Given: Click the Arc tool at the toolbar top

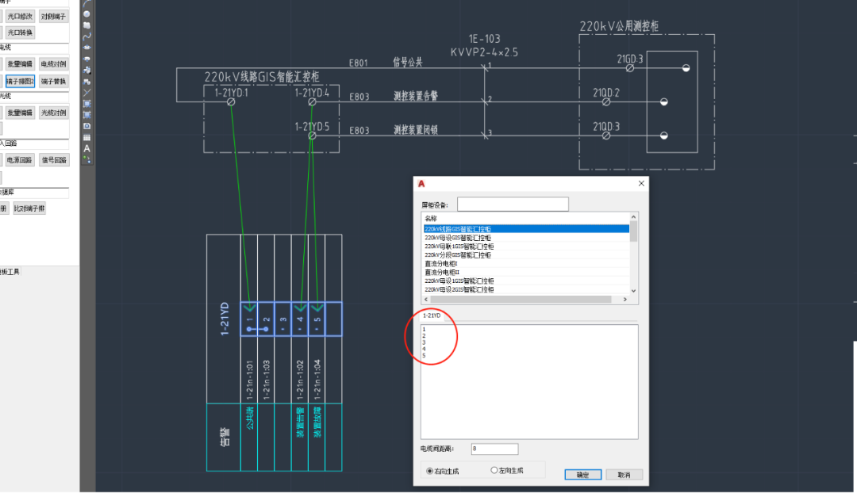Looking at the screenshot, I should point(87,3).
